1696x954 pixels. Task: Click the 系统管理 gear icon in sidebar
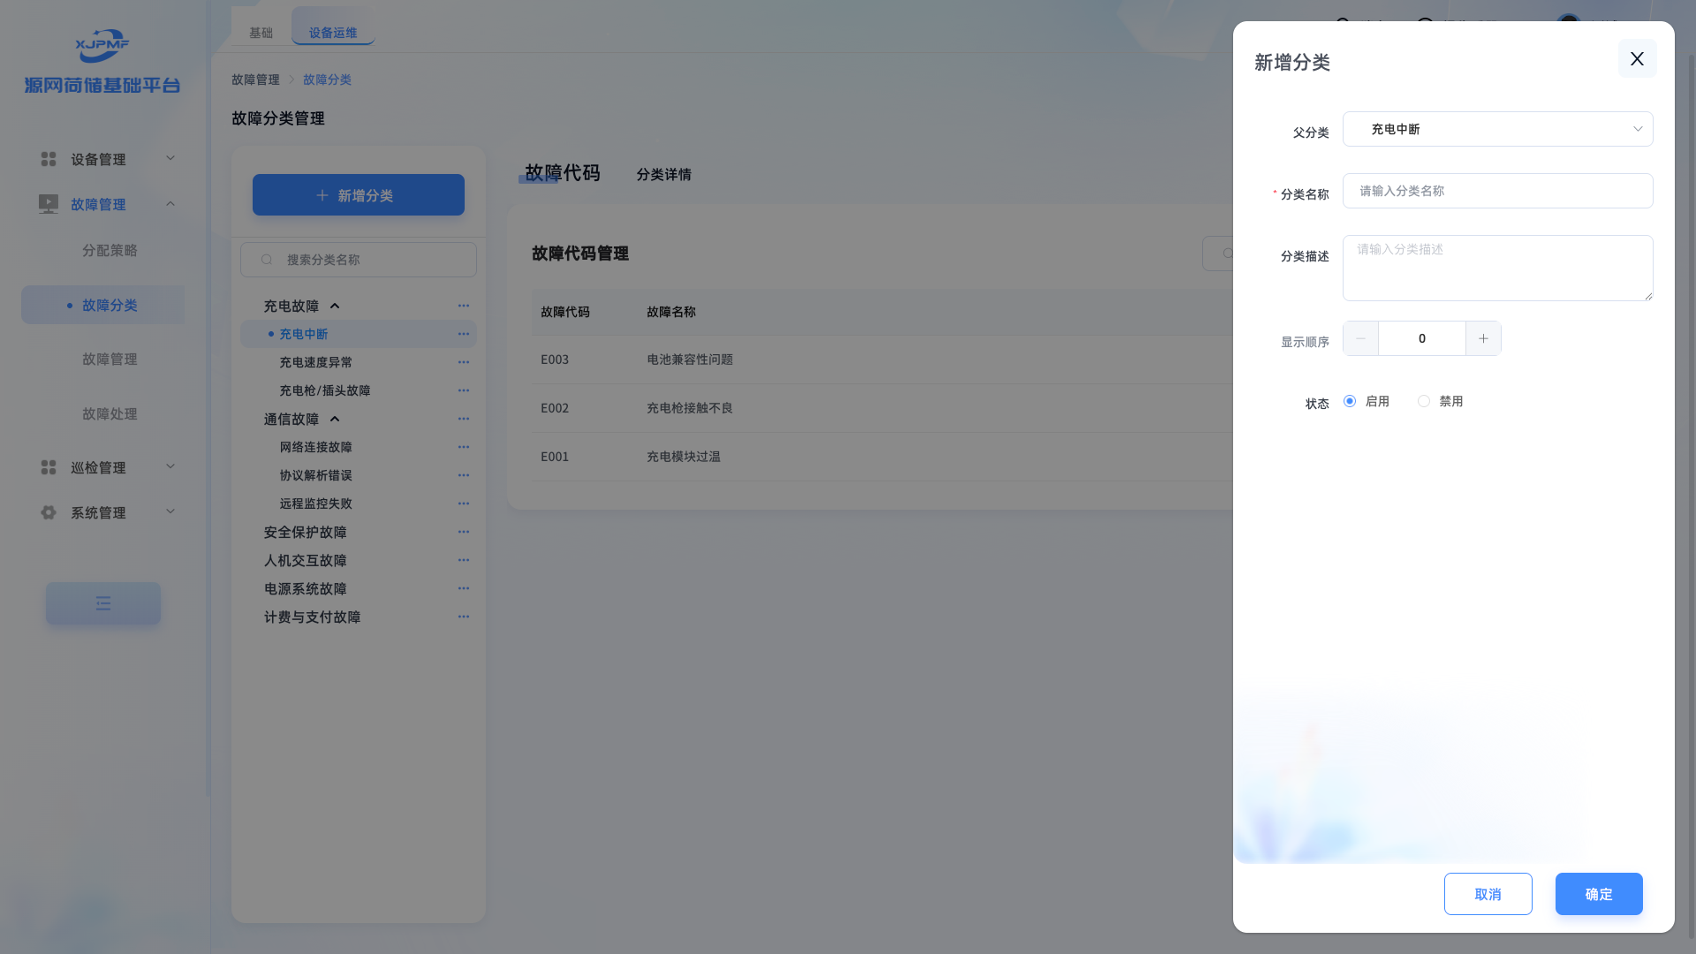[x=49, y=512]
